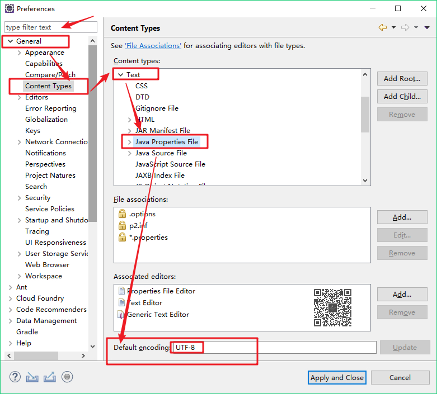Select Gitignore File content type
The height and width of the screenshot is (394, 437).
(x=157, y=108)
